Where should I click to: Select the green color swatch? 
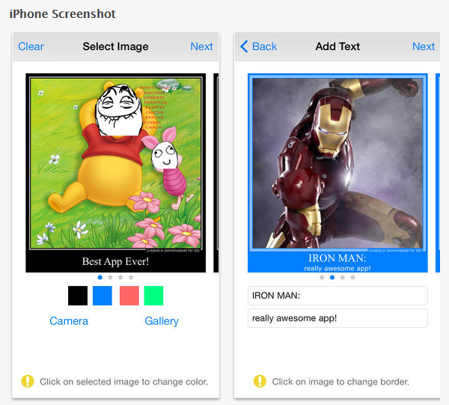153,296
